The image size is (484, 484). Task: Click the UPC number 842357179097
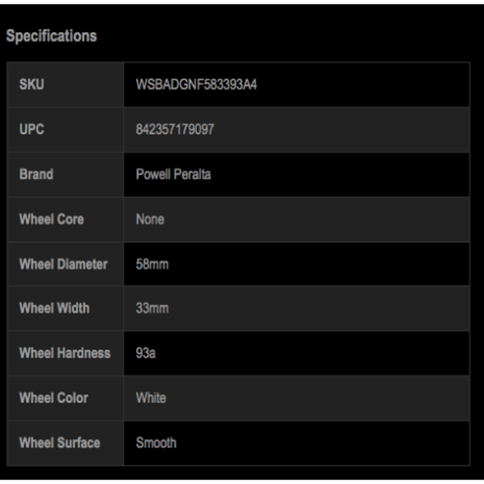175,129
